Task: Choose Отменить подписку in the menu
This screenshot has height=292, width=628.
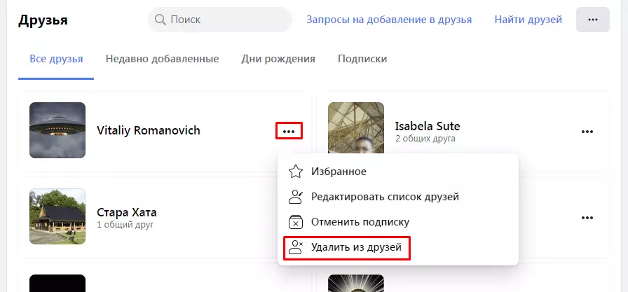Action: click(397, 222)
